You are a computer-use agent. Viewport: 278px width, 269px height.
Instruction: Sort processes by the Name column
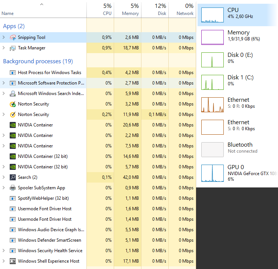pyautogui.click(x=43, y=10)
